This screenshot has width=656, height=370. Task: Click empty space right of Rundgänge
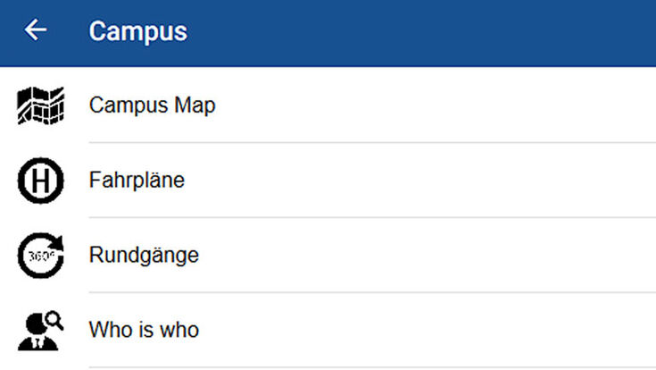click(427, 256)
